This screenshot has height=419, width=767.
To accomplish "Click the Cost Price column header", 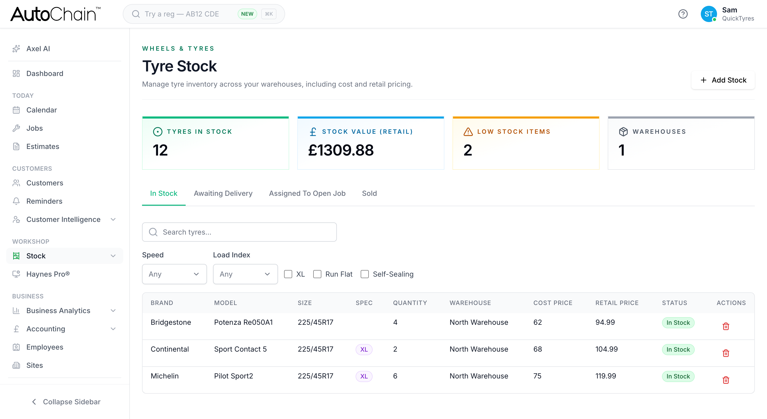I will [553, 303].
